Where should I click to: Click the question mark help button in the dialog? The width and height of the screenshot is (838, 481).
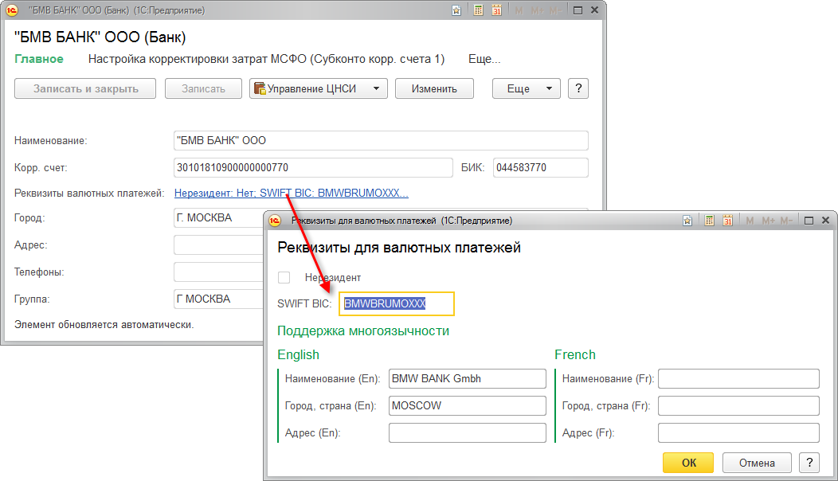coord(809,463)
